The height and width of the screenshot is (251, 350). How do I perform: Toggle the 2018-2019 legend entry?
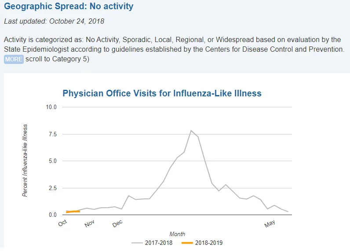[x=202, y=243]
